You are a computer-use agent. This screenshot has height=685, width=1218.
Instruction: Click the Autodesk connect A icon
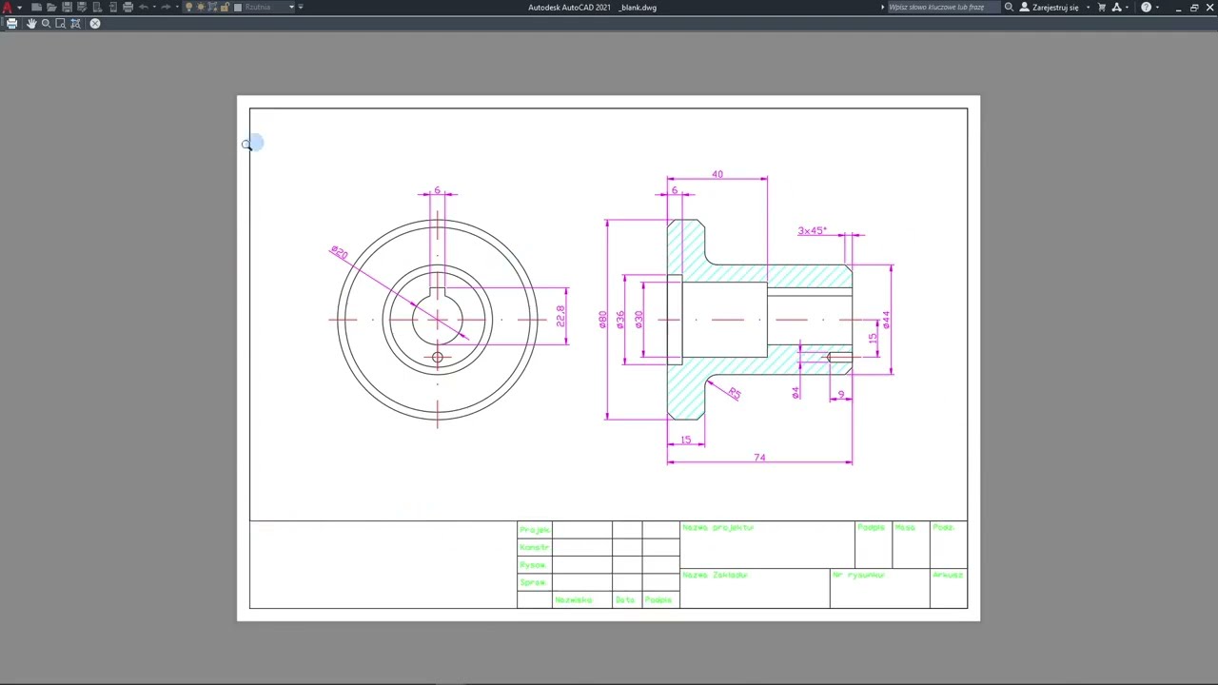point(1116,7)
